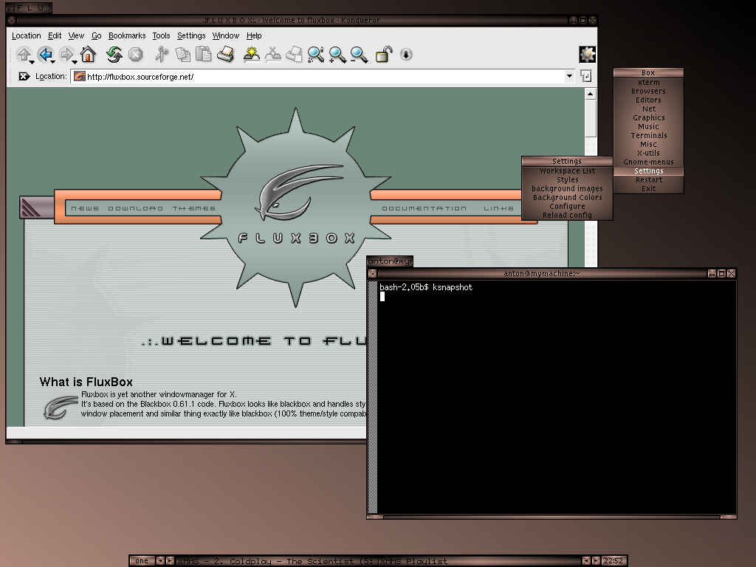756x567 pixels.
Task: Open the Go menu
Action: [97, 35]
